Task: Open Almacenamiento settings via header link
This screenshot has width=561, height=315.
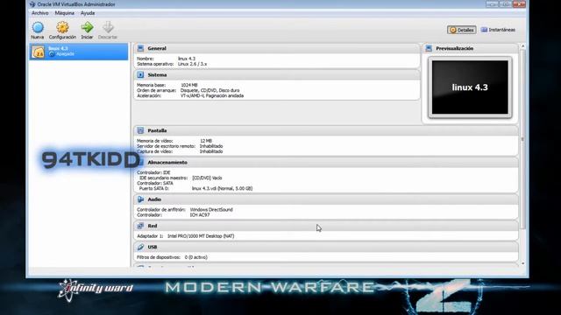Action: pos(167,163)
